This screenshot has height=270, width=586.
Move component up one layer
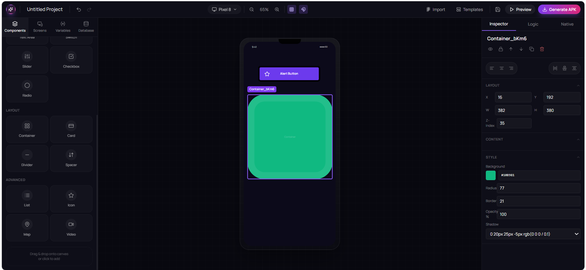pyautogui.click(x=511, y=49)
